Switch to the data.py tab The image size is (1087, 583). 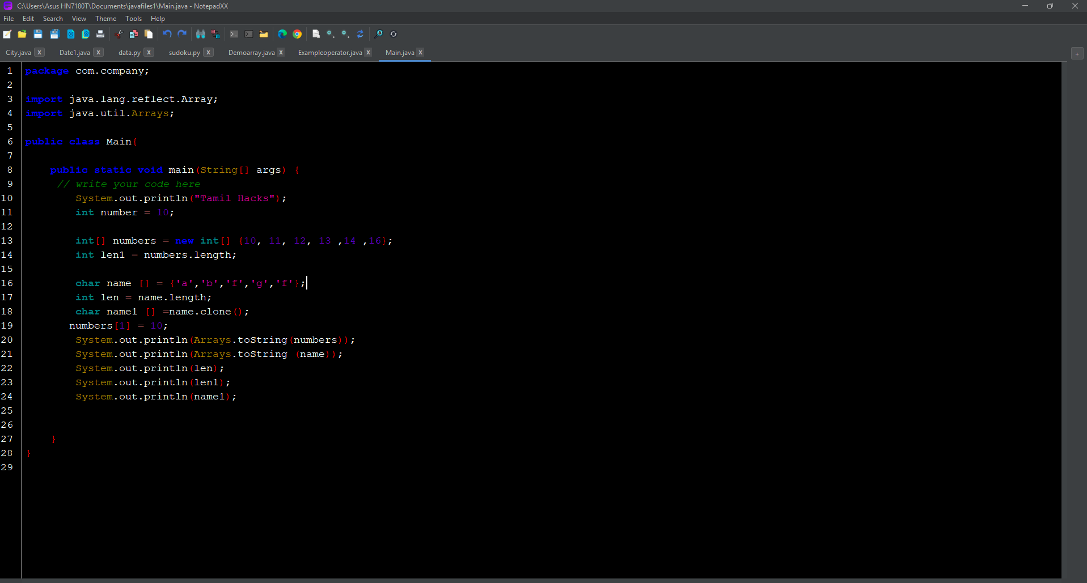pyautogui.click(x=129, y=53)
